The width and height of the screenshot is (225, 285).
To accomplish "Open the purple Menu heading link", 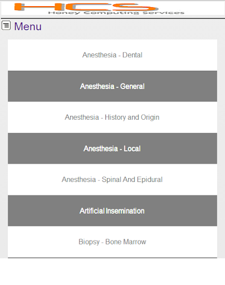I will (x=28, y=26).
